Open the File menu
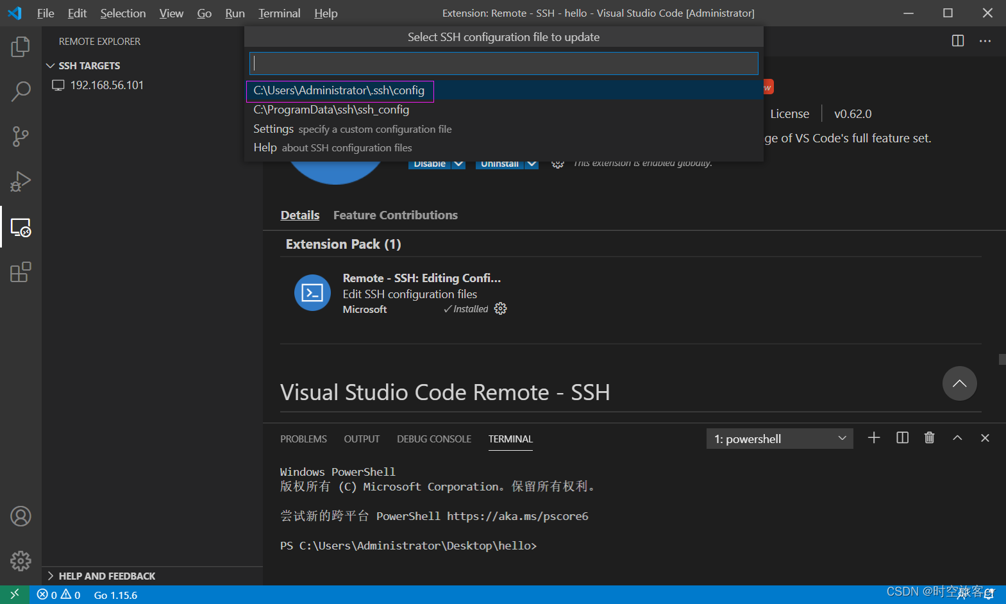 click(x=46, y=13)
